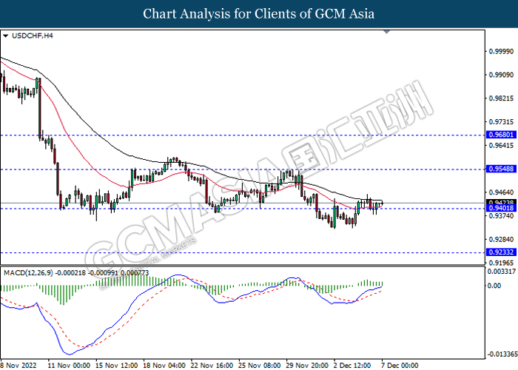This screenshot has height=370, width=518.
Task: Click the MACD 0.003317 scale value
Action: [502, 272]
